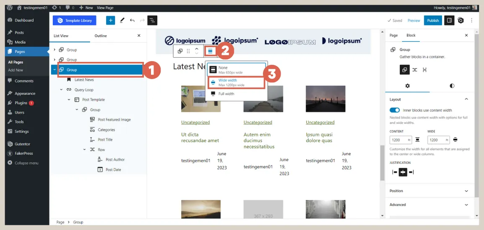Click the block drag handle icon
Viewport: 484px width, 230px height.
tap(188, 51)
